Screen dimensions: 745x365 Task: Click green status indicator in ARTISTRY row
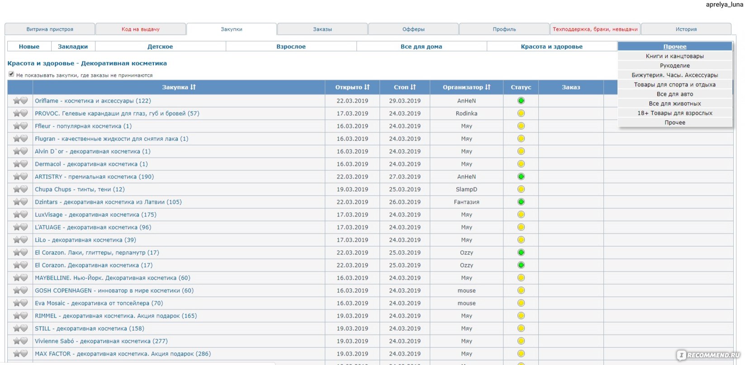(521, 177)
